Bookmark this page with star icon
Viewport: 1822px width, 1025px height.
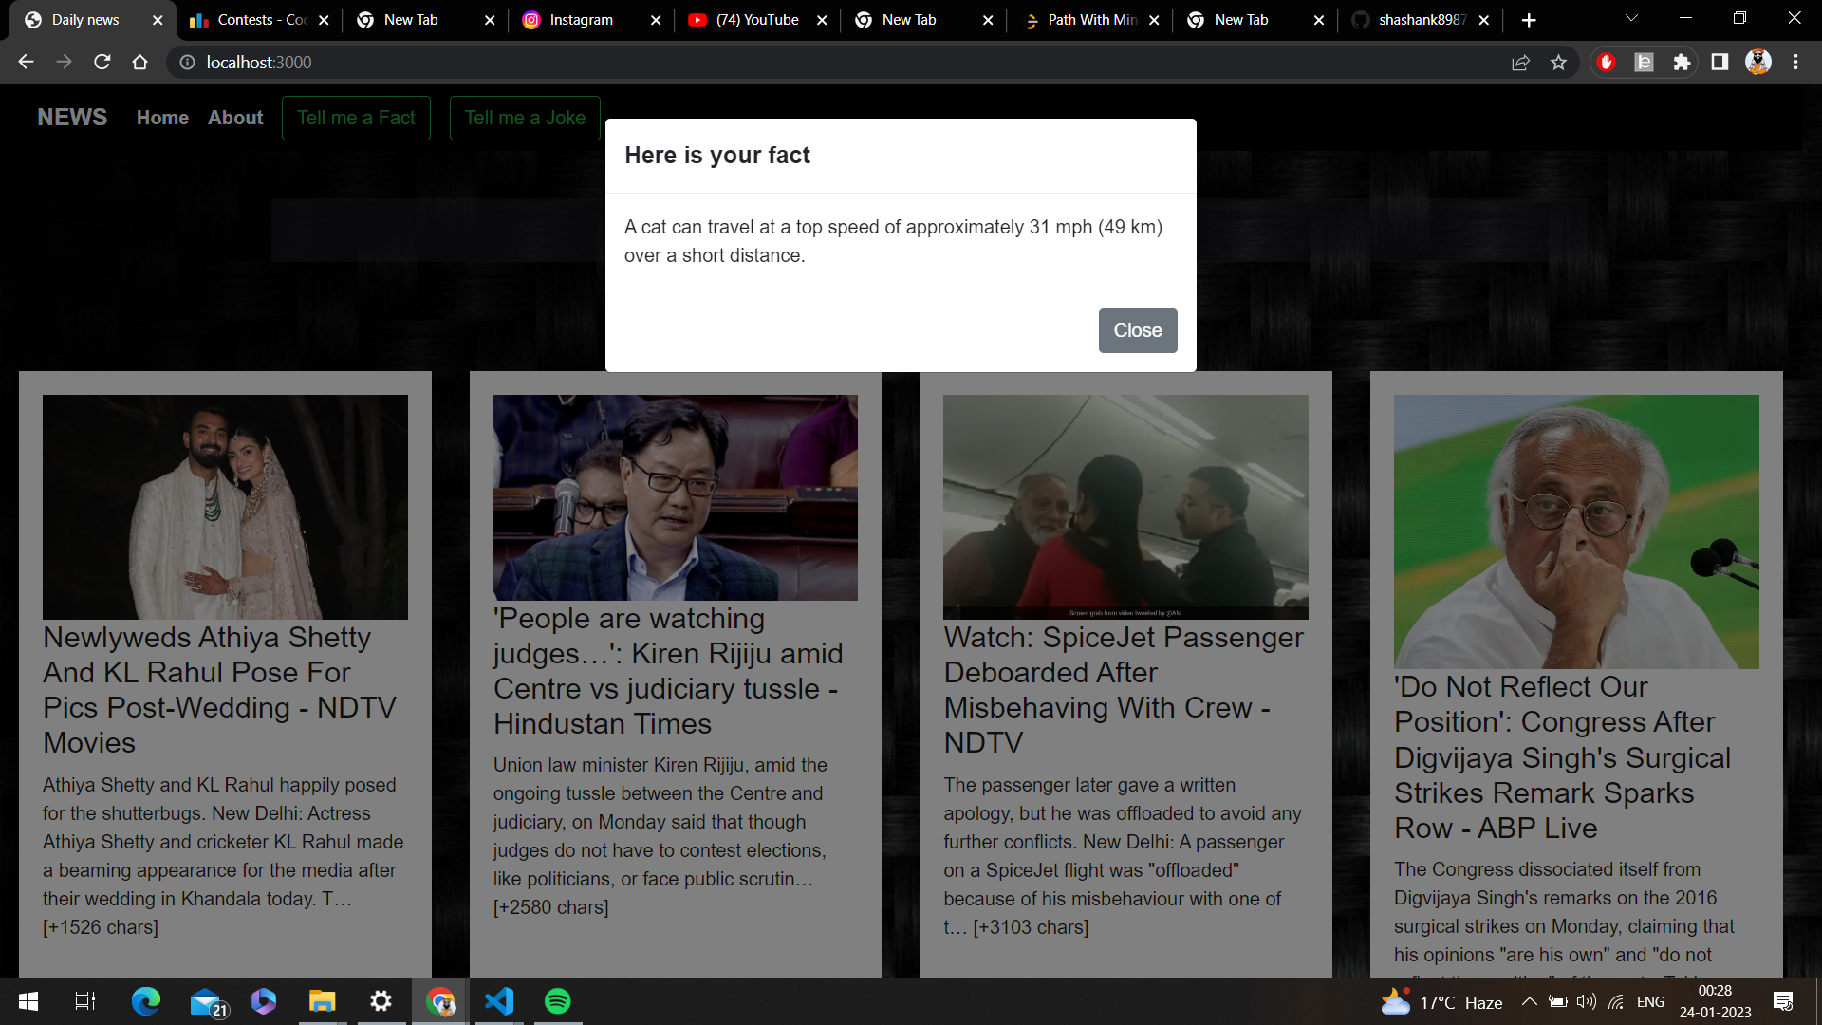[x=1558, y=63]
